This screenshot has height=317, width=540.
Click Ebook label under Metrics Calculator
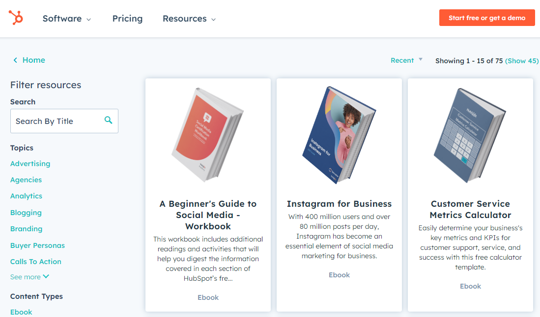[x=470, y=286]
